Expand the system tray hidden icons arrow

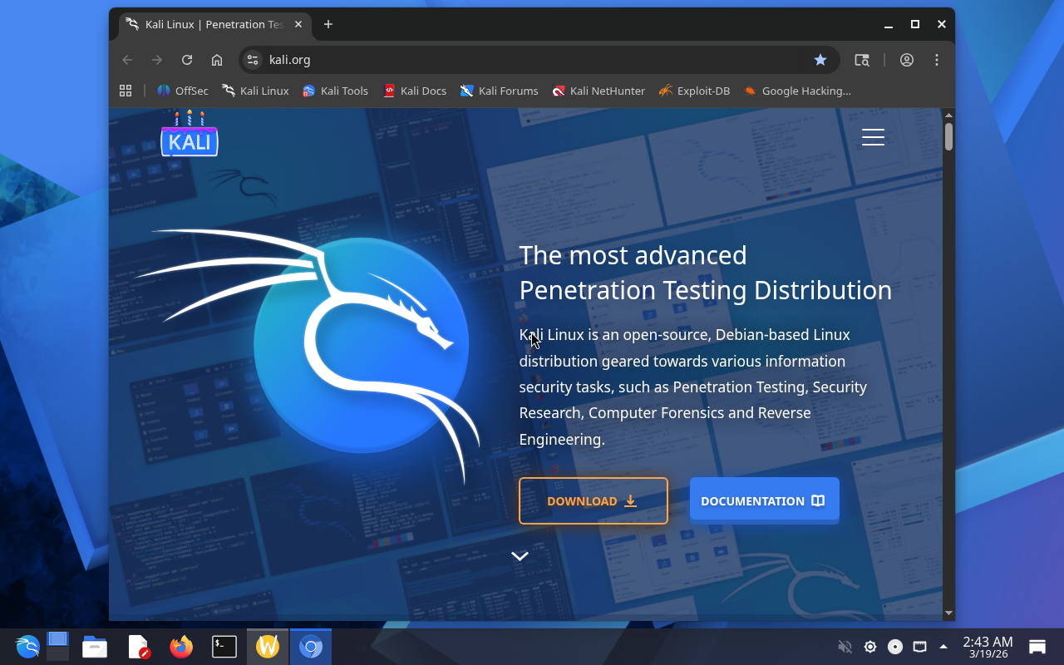[943, 647]
